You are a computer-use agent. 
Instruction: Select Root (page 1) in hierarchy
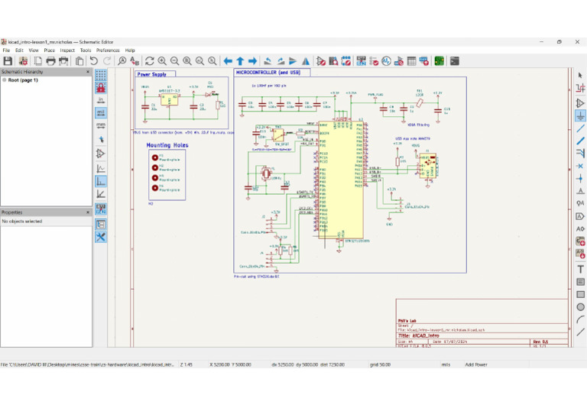(x=23, y=80)
